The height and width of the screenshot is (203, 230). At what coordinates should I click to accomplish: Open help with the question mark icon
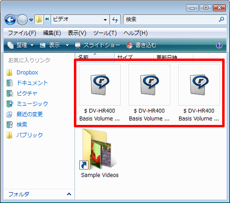click(x=219, y=45)
